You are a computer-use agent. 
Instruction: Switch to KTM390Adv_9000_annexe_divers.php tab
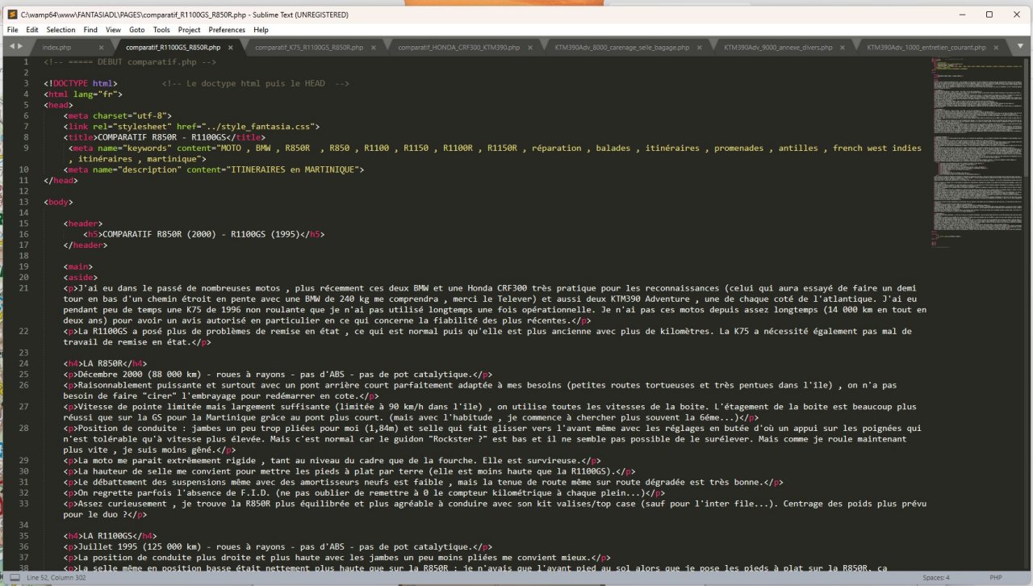coord(777,48)
